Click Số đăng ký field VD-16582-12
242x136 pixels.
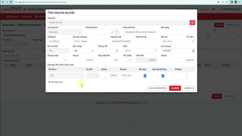tap(58, 41)
